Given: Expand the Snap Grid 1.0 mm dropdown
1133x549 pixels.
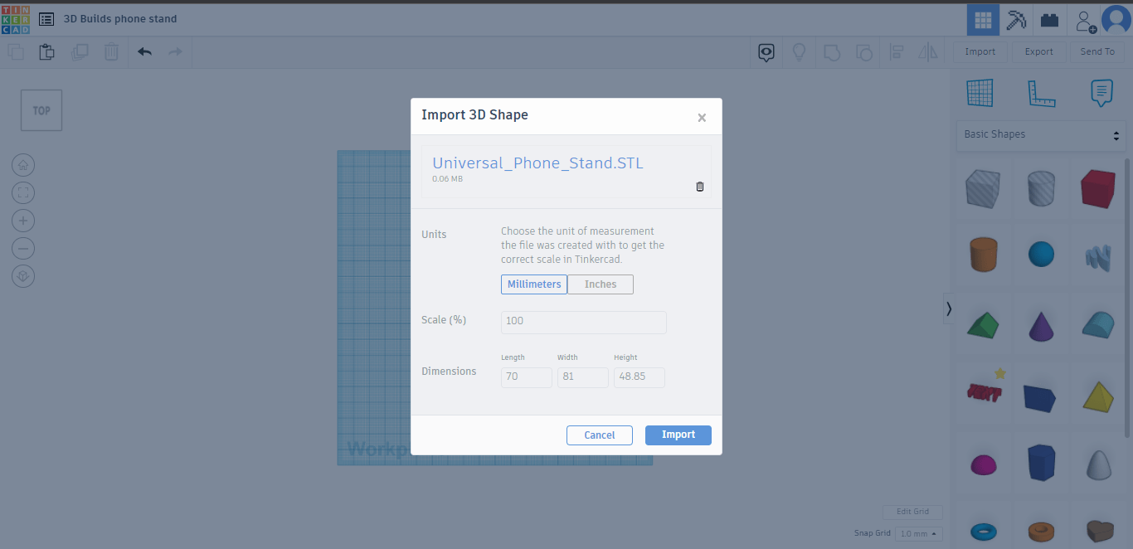Looking at the screenshot, I should coord(919,534).
